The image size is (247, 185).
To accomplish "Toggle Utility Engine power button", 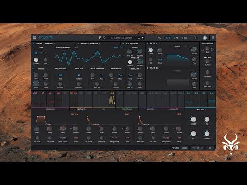I will click(123, 43).
